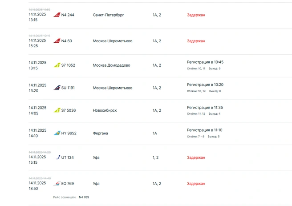Click Регистрация в 10:45 status
Screen dimensions: 292x206
205,62
